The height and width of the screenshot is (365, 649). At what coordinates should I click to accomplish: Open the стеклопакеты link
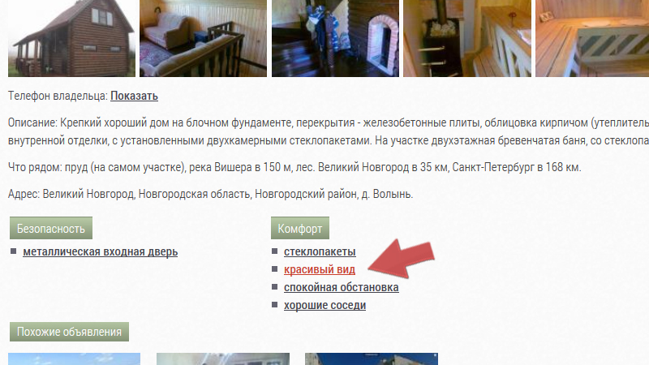click(x=320, y=251)
